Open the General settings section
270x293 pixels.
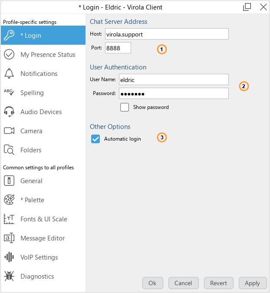click(x=31, y=181)
